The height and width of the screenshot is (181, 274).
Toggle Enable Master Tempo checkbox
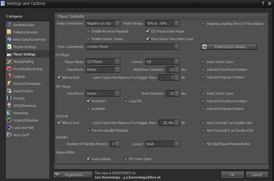point(89,39)
